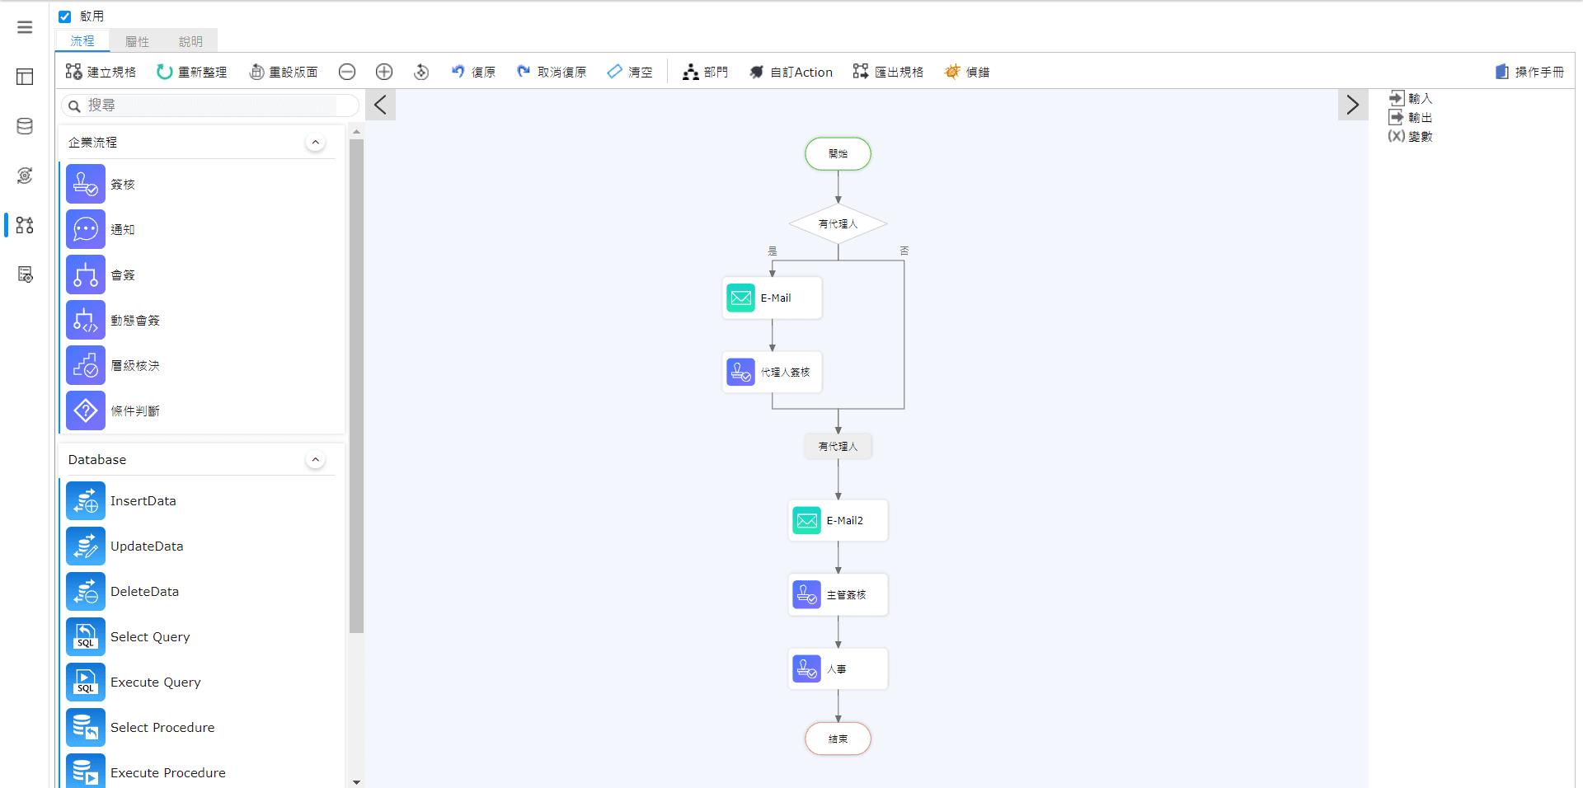Click the 重設版面 button
The width and height of the screenshot is (1583, 788).
click(x=284, y=72)
